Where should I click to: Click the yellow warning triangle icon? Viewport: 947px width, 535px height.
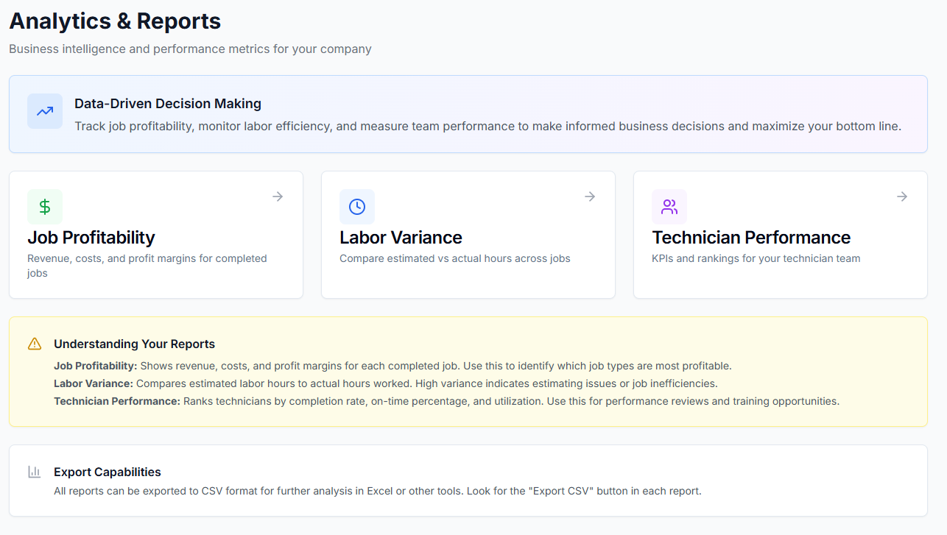[x=35, y=344]
